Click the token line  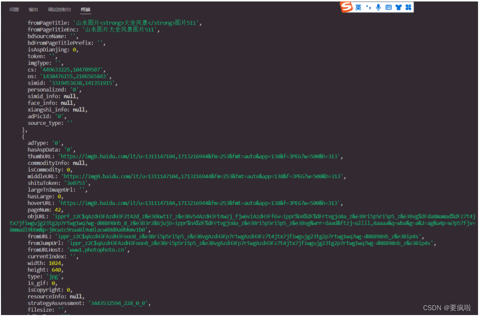tap(42, 57)
